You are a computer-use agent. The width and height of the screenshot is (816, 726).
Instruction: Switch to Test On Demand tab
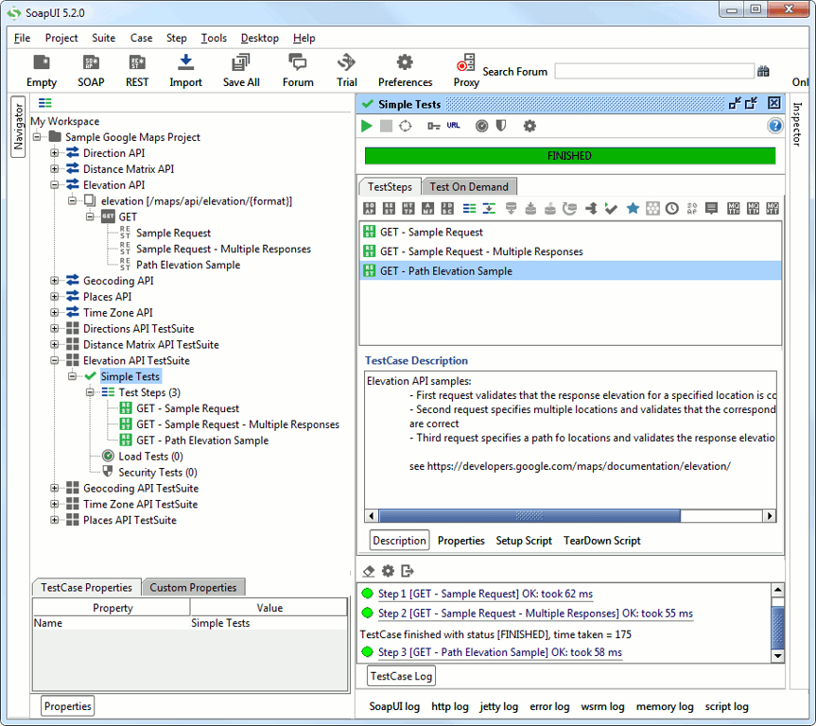[469, 187]
